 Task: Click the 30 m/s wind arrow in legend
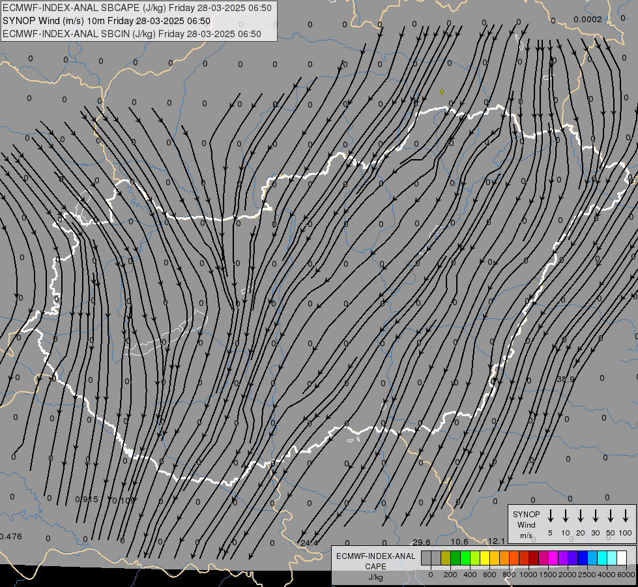click(x=595, y=516)
